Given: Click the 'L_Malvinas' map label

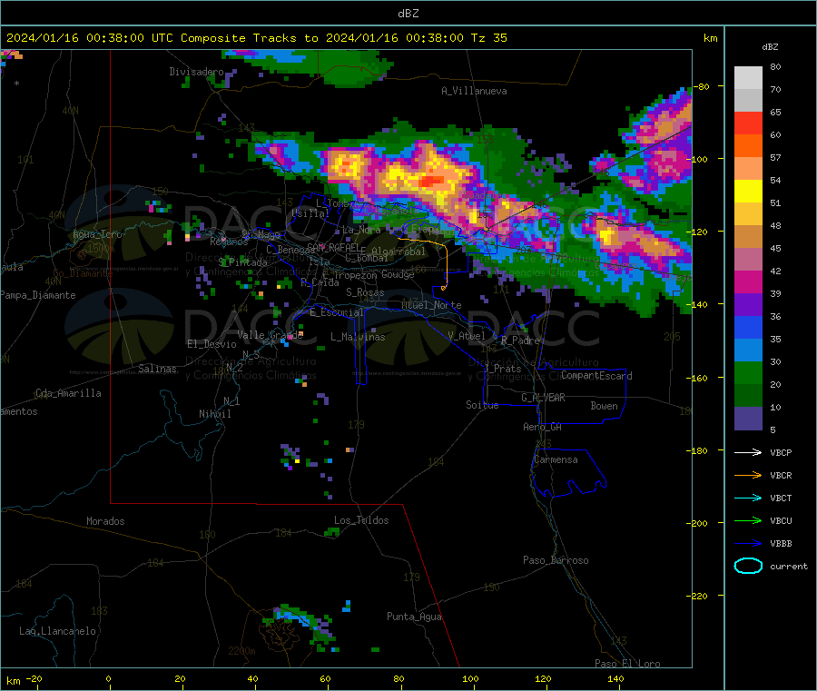Looking at the screenshot, I should pyautogui.click(x=358, y=337).
